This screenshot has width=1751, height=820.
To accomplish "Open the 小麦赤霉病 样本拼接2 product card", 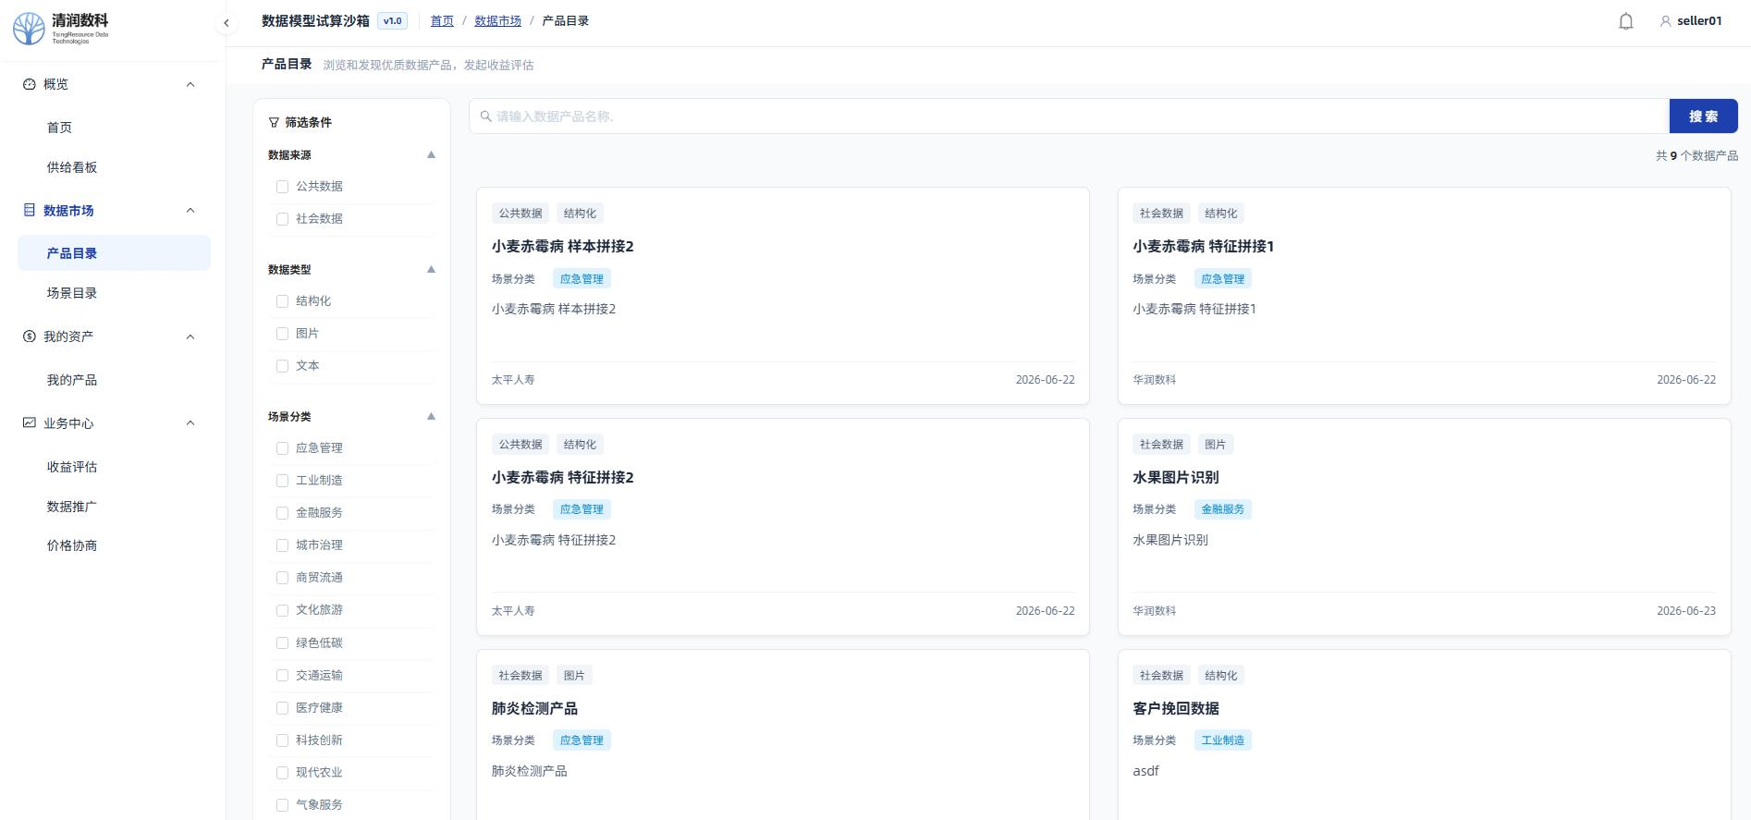I will click(x=783, y=296).
